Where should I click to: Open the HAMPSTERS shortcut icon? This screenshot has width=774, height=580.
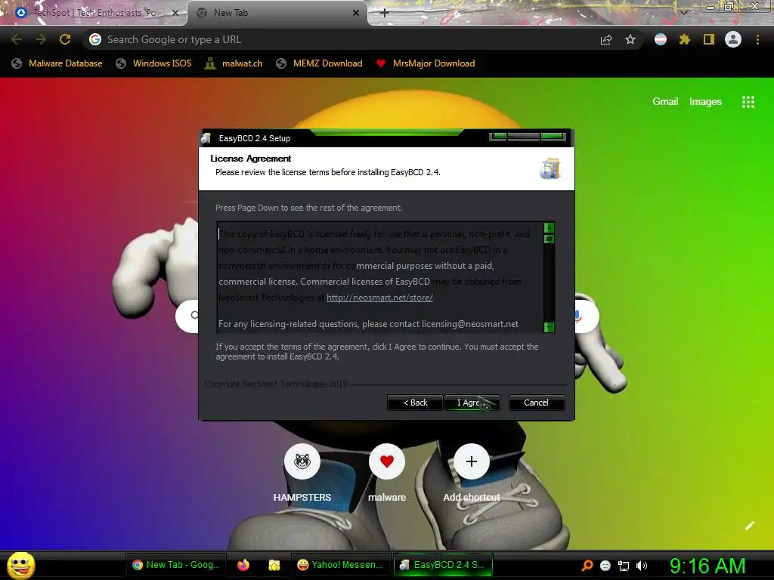(302, 461)
